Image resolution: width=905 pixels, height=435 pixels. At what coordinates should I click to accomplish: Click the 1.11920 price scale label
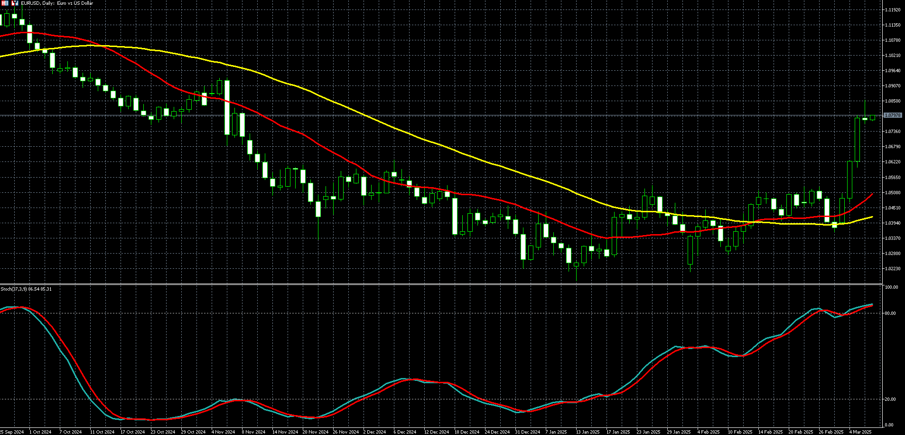[x=893, y=9]
